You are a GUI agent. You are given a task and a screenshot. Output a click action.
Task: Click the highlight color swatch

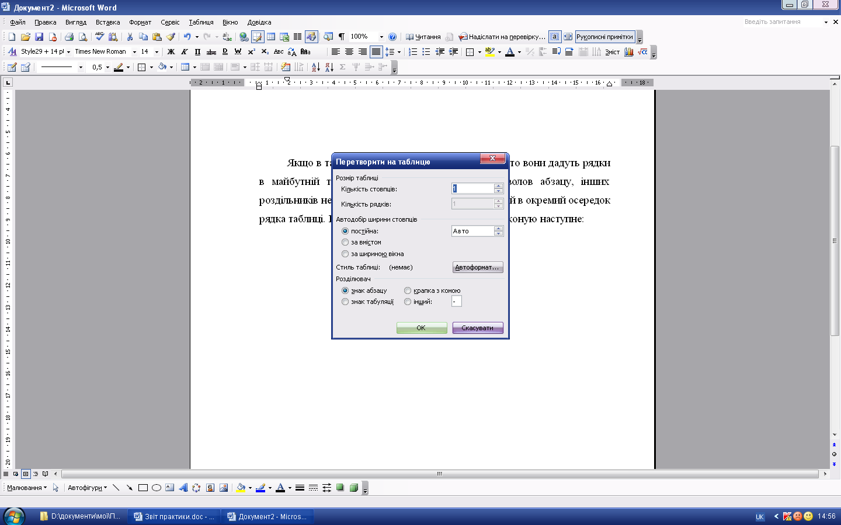click(x=490, y=52)
